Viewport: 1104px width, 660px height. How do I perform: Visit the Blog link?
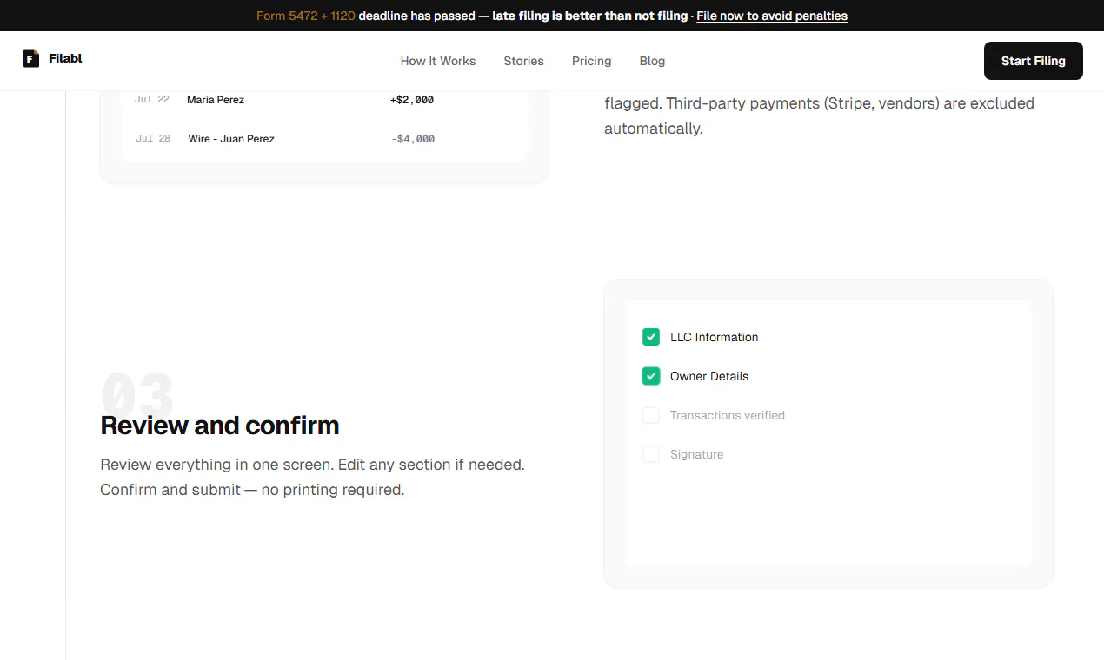652,61
